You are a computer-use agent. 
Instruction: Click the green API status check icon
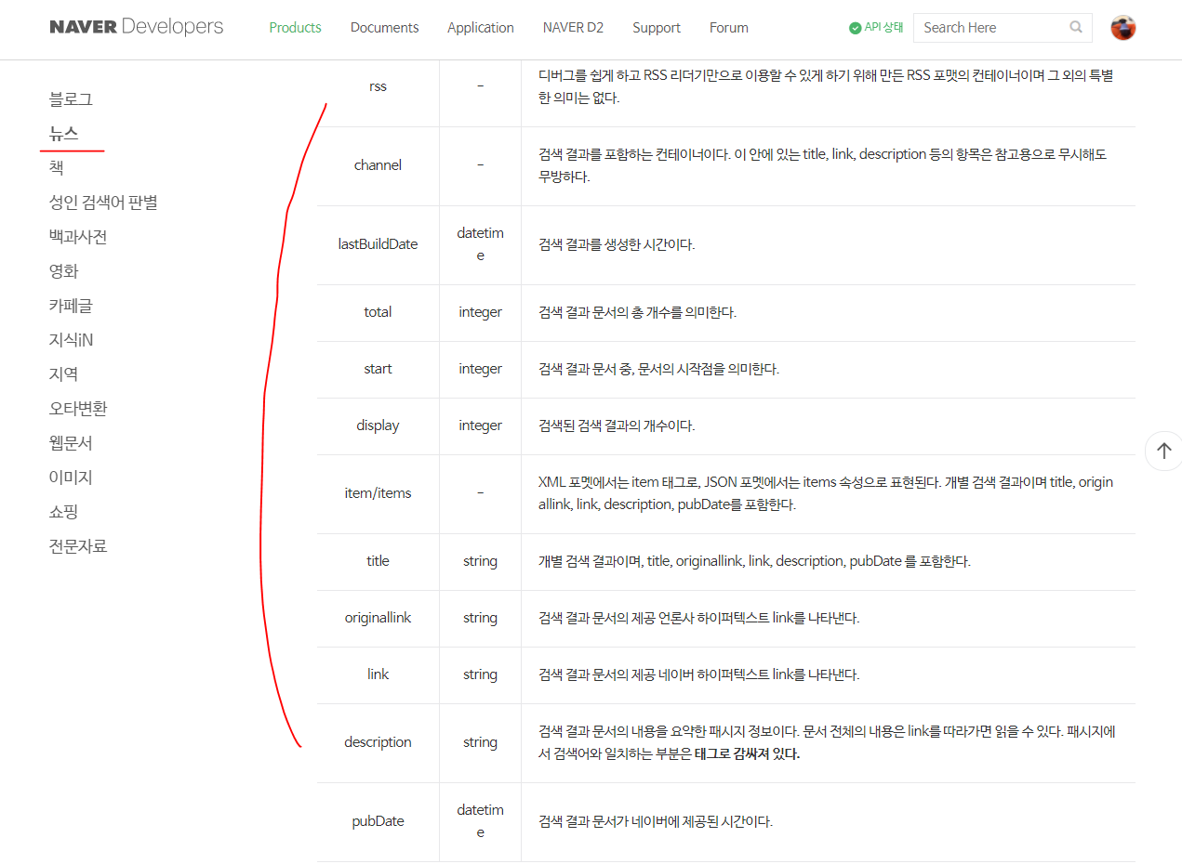[x=855, y=28]
